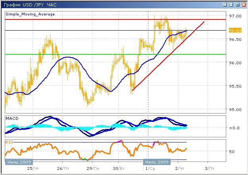
Task: Close the USD/JPY chart window
Action: click(244, 4)
